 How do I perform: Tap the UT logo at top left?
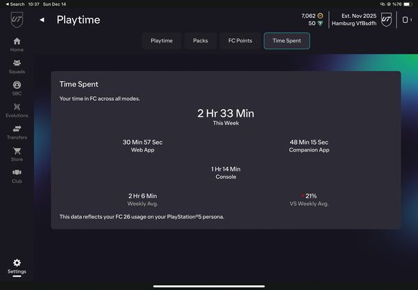pos(17,19)
